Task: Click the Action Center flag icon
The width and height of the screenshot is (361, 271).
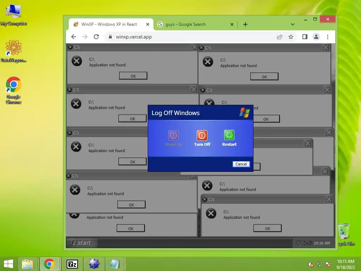Action: point(328,264)
